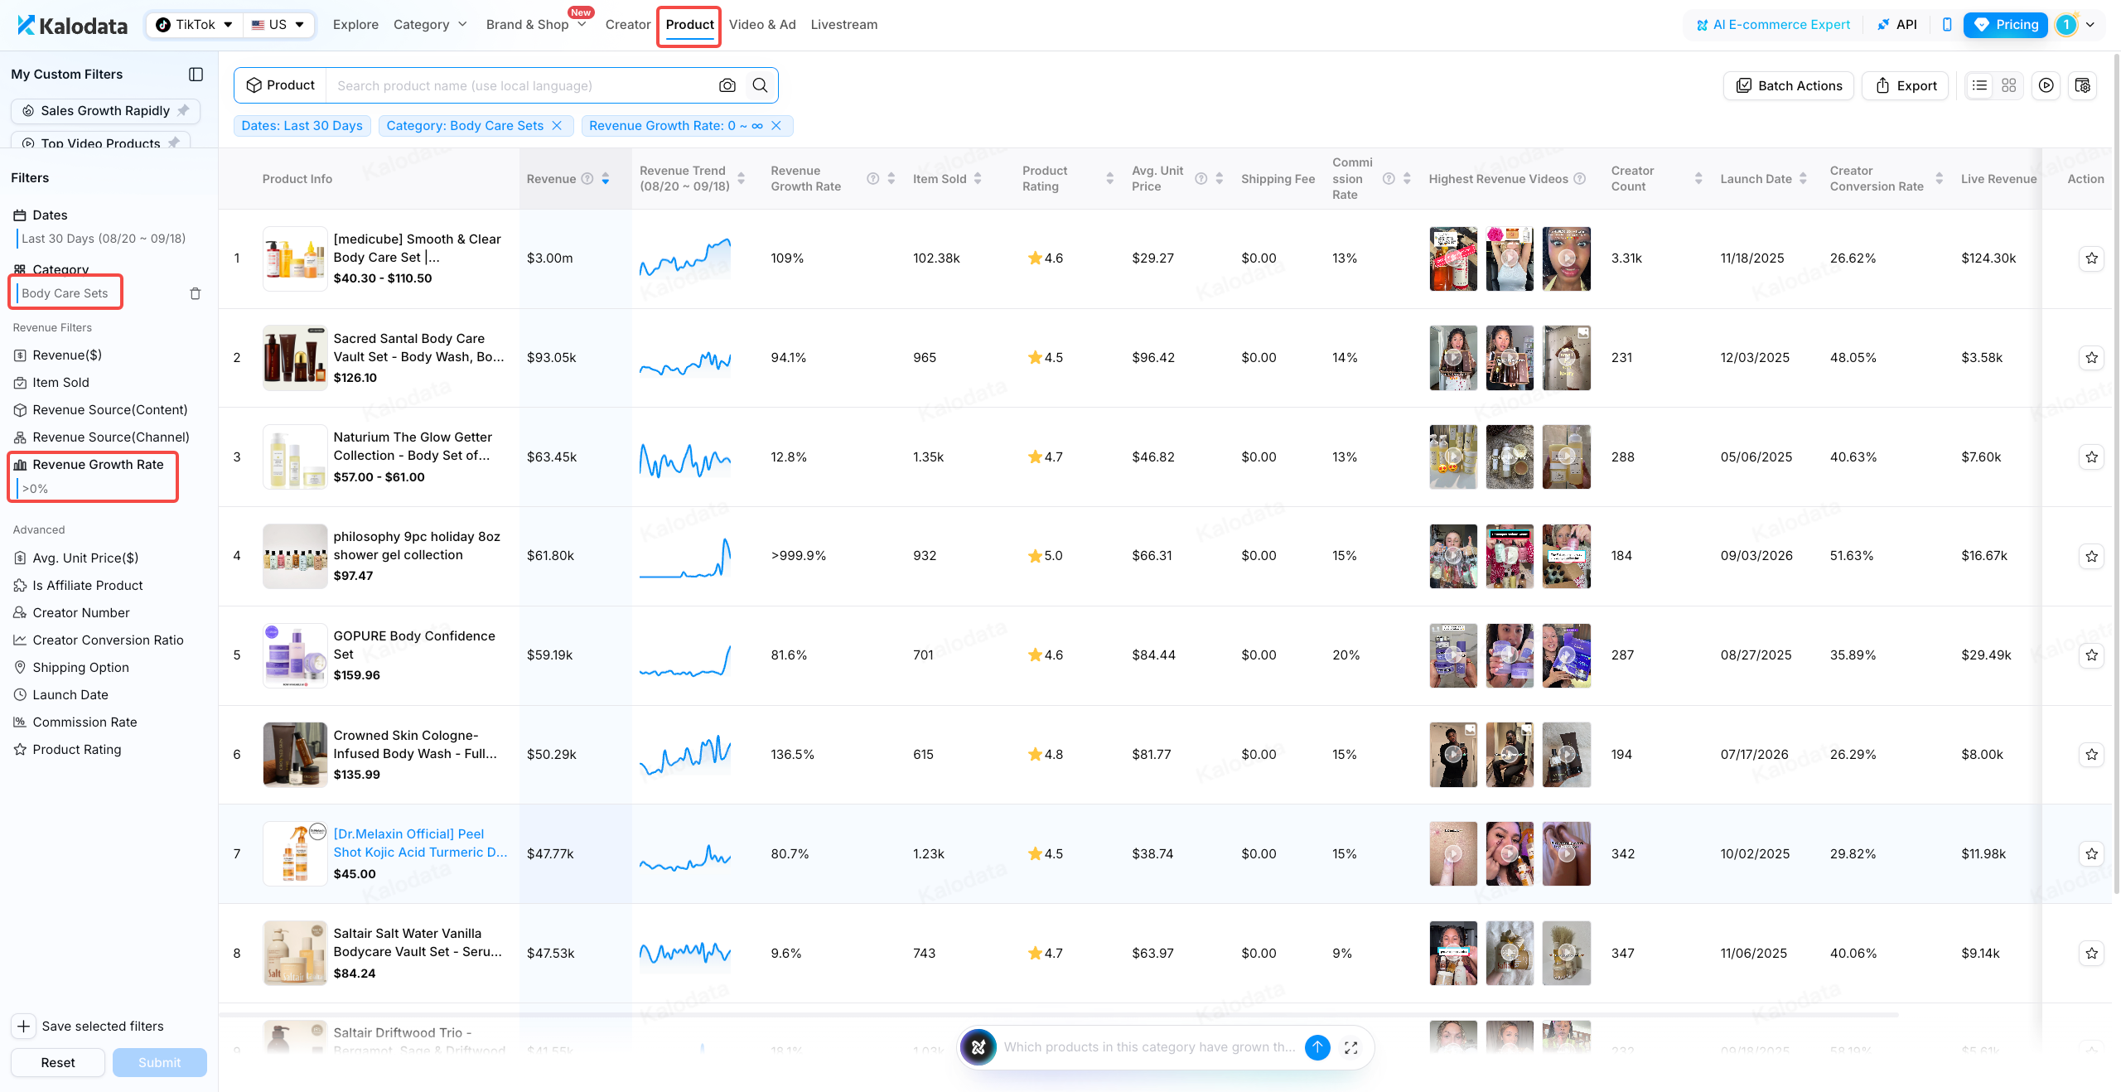Switch to list view layout
This screenshot has width=2121, height=1092.
[x=1979, y=85]
